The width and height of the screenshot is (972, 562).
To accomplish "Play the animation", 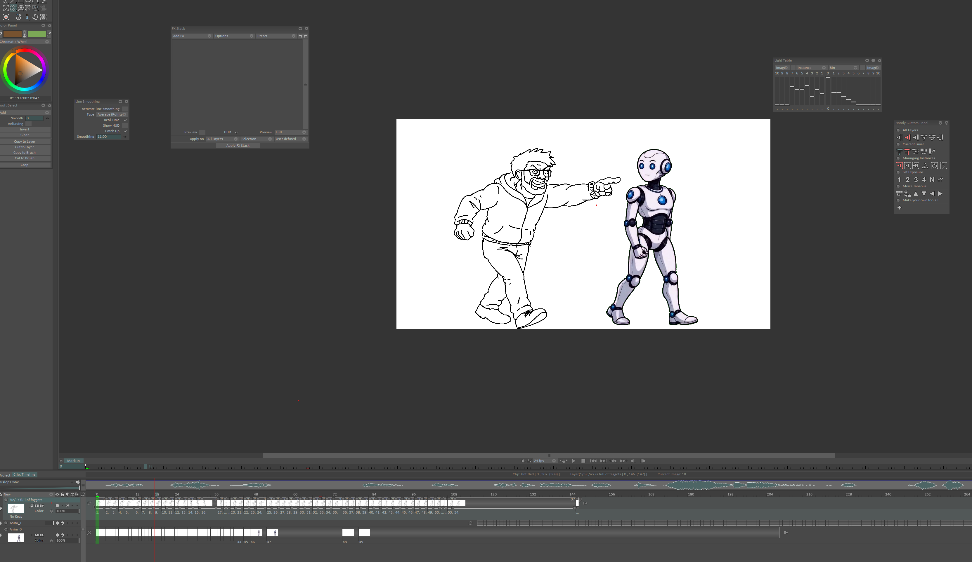I will 574,461.
